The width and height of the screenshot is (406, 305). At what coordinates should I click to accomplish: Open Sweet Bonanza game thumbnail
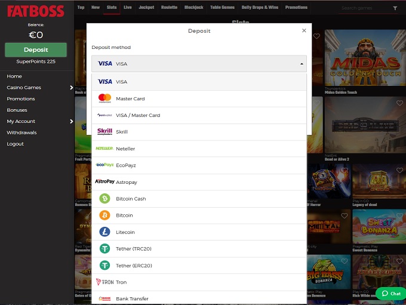379,227
